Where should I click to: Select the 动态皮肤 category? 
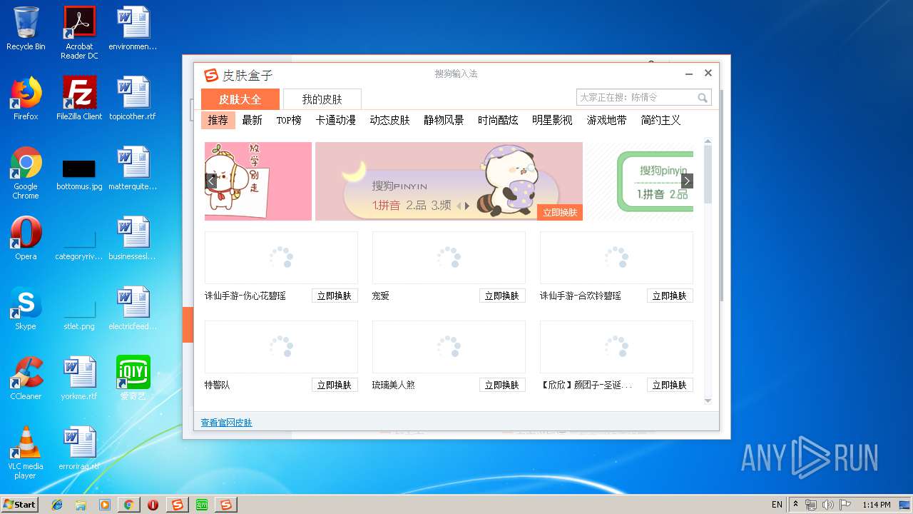[x=389, y=120]
